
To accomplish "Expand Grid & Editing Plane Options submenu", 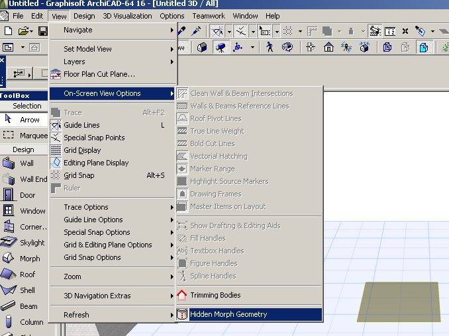I will click(x=113, y=245).
